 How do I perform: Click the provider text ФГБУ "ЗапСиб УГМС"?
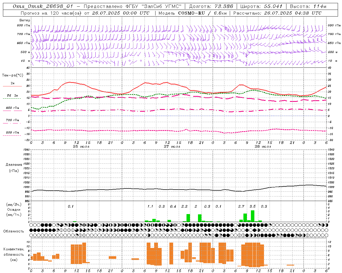153,6
